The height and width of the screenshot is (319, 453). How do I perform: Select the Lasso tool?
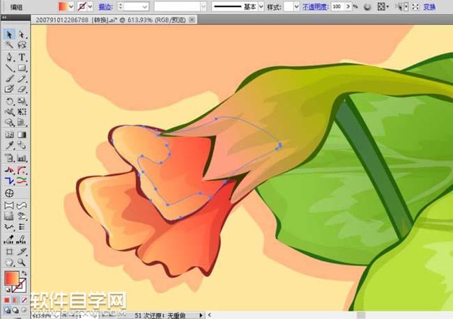(22, 45)
